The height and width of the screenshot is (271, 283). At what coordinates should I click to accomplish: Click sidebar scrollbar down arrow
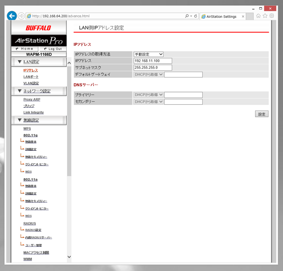[69, 257]
